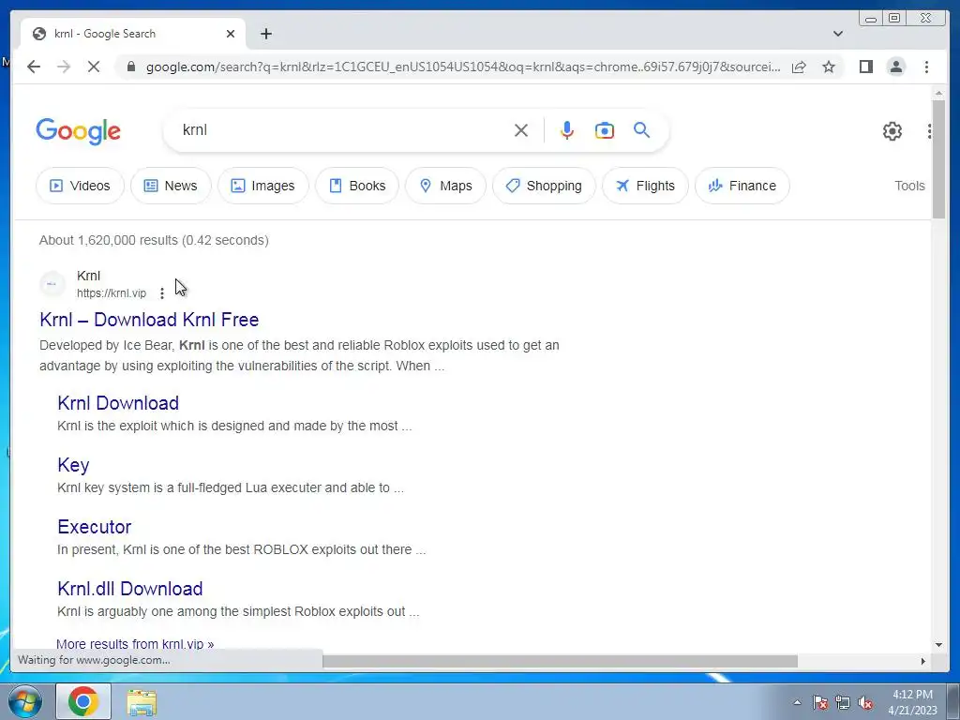Open the Chrome three-dot menu
The height and width of the screenshot is (720, 960).
[926, 67]
